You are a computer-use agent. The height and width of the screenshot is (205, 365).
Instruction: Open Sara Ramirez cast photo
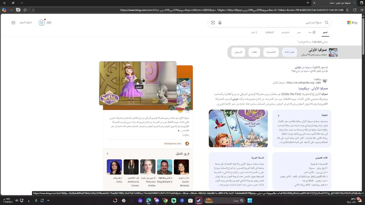pyautogui.click(x=181, y=167)
